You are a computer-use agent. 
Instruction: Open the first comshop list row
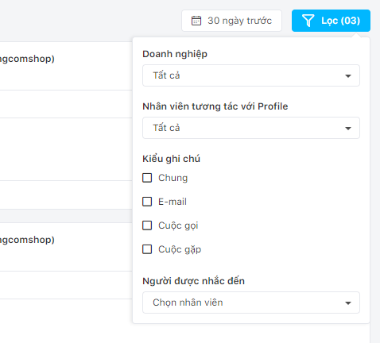tap(66, 66)
